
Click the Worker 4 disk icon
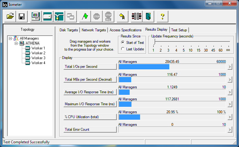click(28, 63)
